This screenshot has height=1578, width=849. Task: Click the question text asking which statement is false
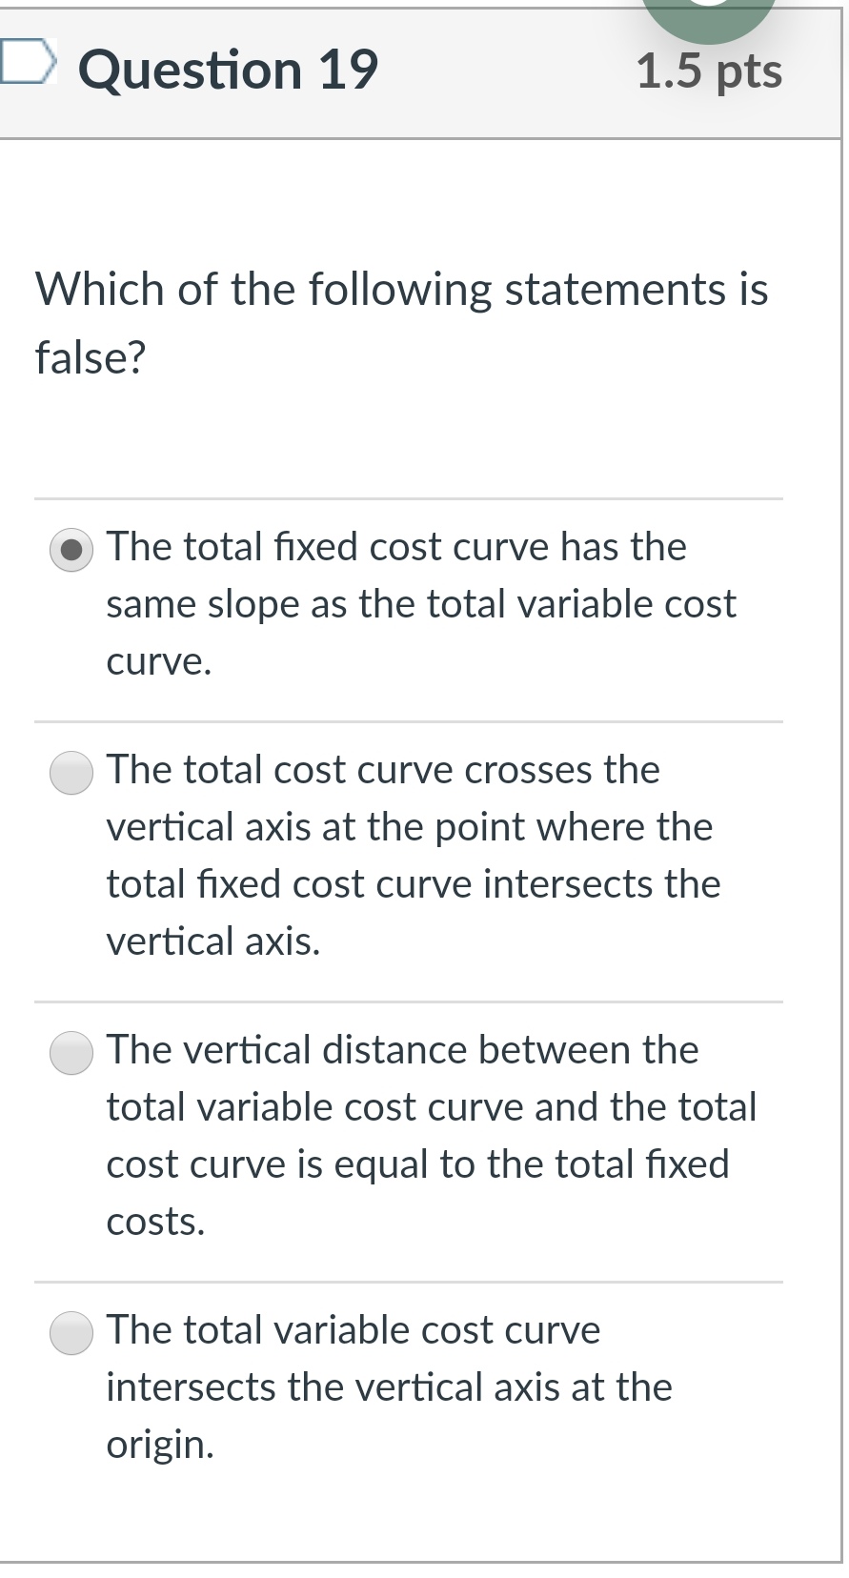(x=400, y=321)
